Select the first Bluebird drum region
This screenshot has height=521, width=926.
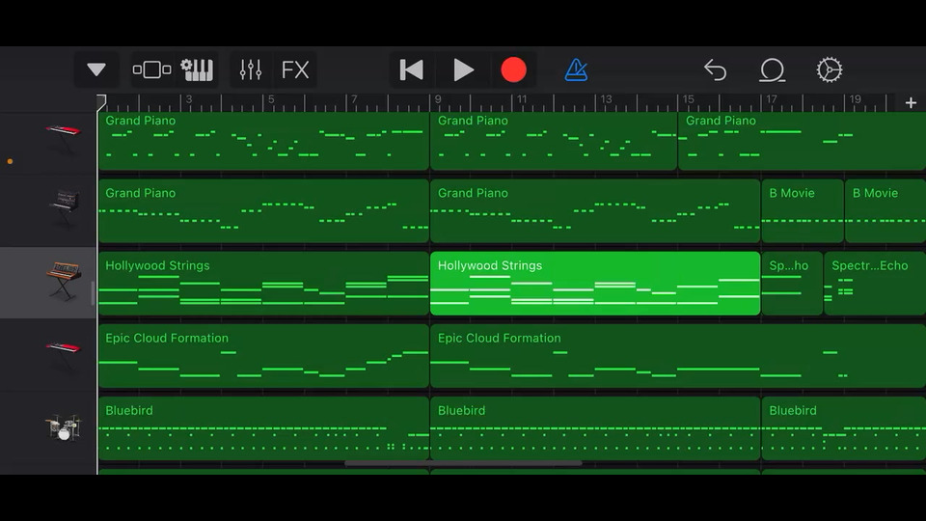coord(263,428)
